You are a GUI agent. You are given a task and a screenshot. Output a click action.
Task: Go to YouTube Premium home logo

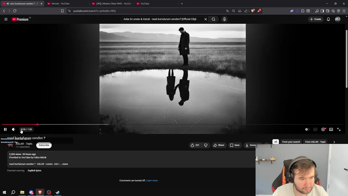click(x=20, y=19)
